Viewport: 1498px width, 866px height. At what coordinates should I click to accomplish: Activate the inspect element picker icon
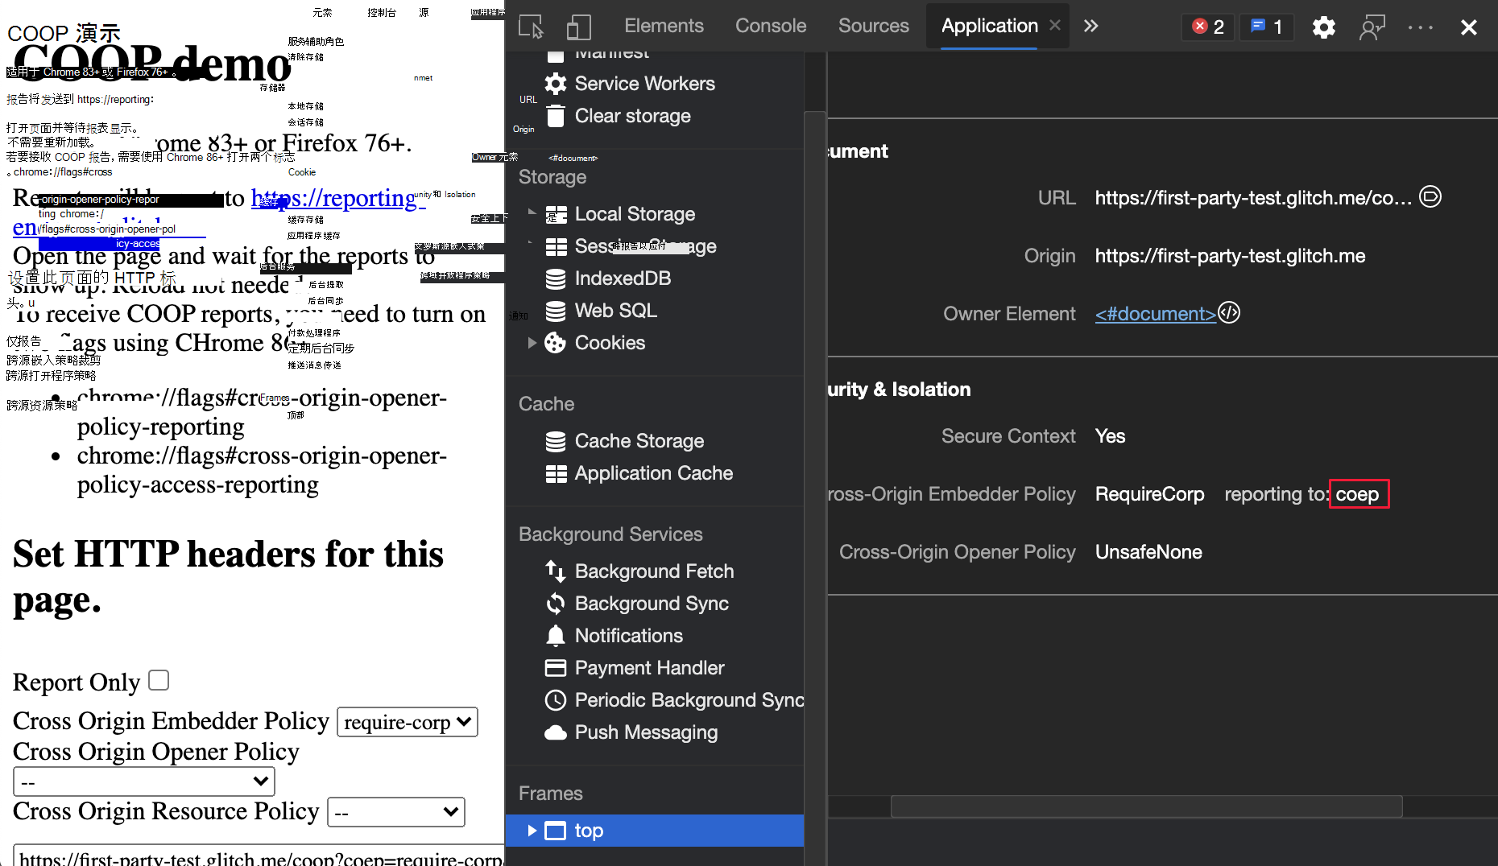[x=531, y=27]
